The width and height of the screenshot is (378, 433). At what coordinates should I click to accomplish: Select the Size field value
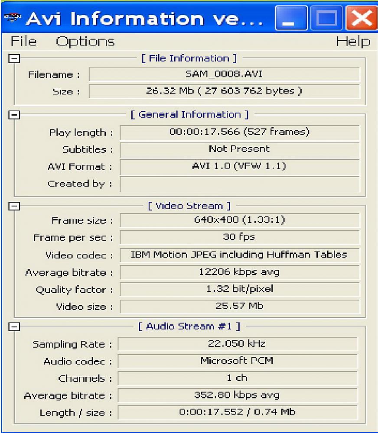pyautogui.click(x=224, y=91)
